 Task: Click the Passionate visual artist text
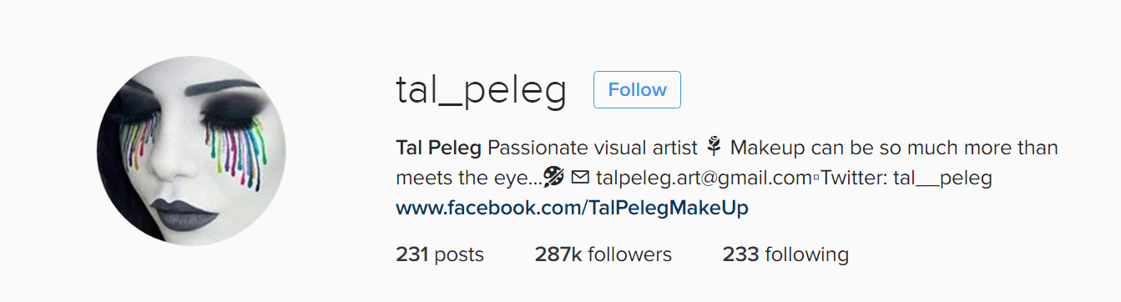click(592, 148)
